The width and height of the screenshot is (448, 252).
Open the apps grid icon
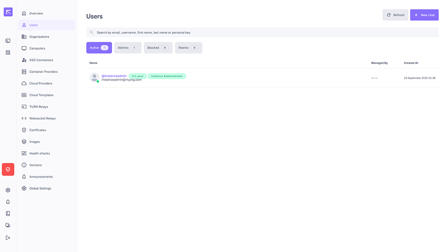[x=8, y=52]
